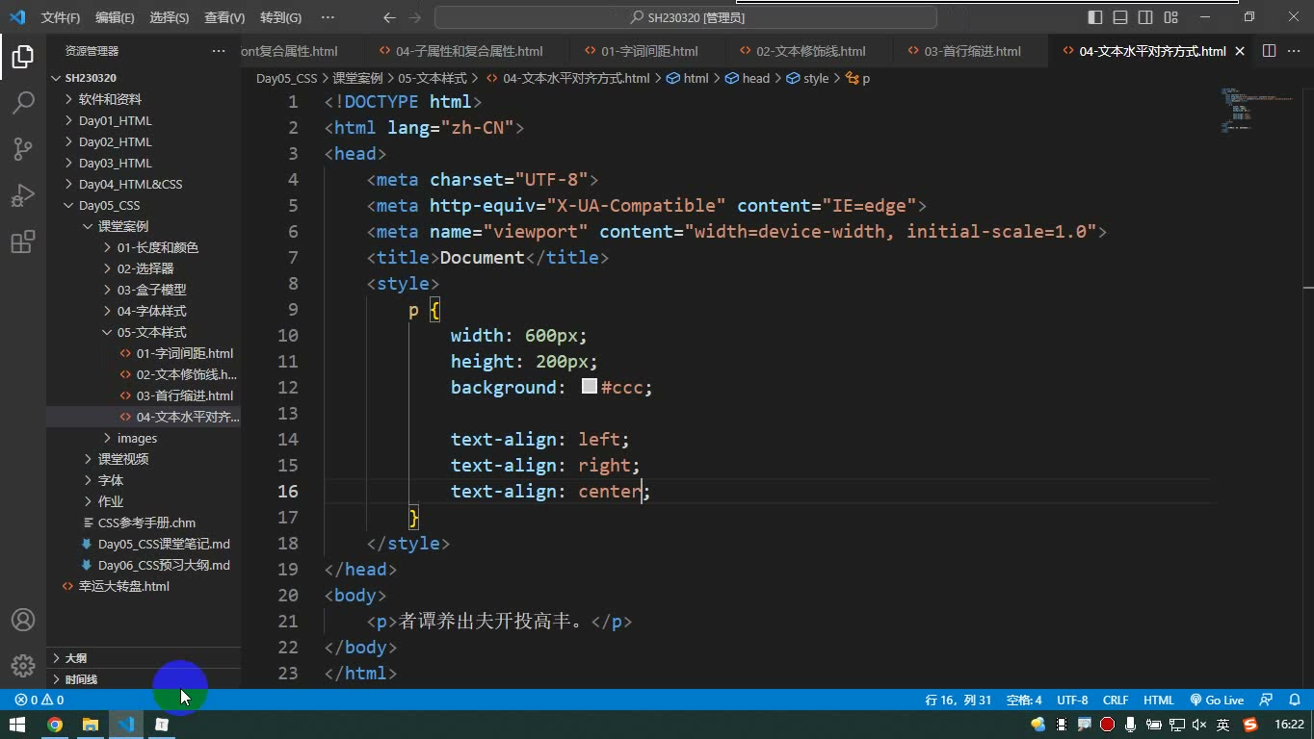Image resolution: width=1314 pixels, height=739 pixels.
Task: Open the Extensions view
Action: (x=23, y=242)
